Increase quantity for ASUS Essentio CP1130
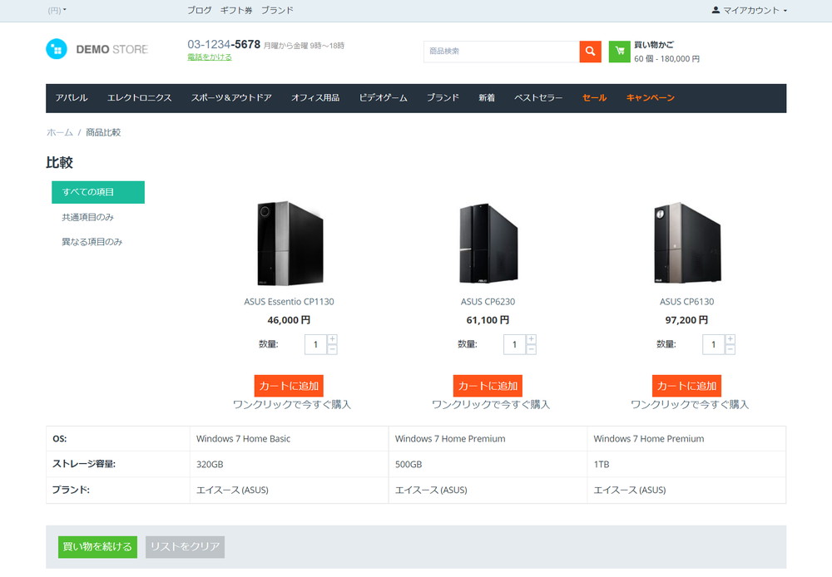Viewport: 832px width, 577px height. pos(332,339)
